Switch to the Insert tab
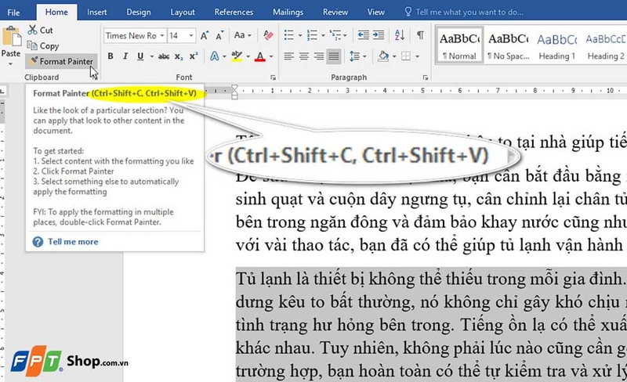 (x=96, y=12)
